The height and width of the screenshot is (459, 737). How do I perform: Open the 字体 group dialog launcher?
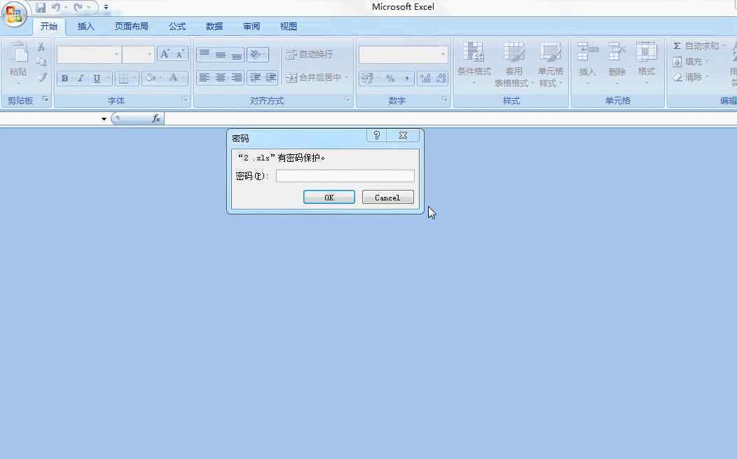coord(185,99)
